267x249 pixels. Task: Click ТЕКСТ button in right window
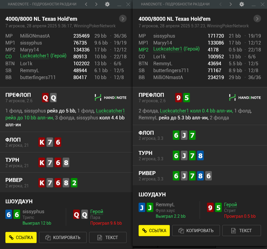click(241, 231)
